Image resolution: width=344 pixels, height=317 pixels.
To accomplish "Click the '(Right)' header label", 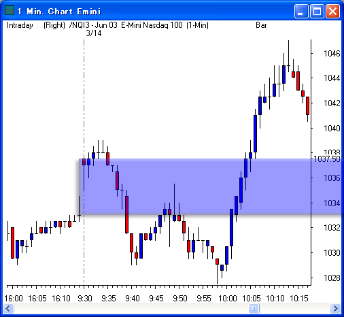I will pyautogui.click(x=54, y=25).
